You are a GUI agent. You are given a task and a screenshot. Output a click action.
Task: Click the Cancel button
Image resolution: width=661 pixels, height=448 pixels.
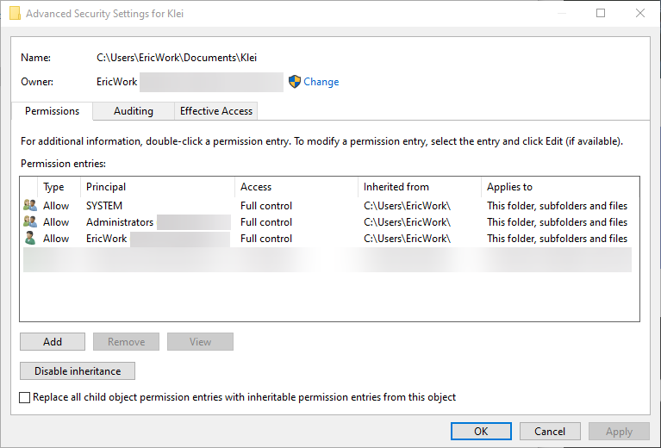[550, 432]
